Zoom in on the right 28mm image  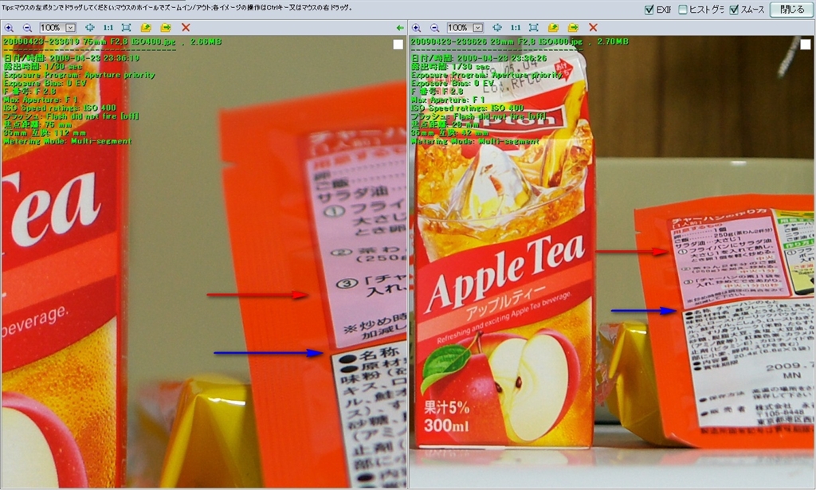pyautogui.click(x=416, y=28)
